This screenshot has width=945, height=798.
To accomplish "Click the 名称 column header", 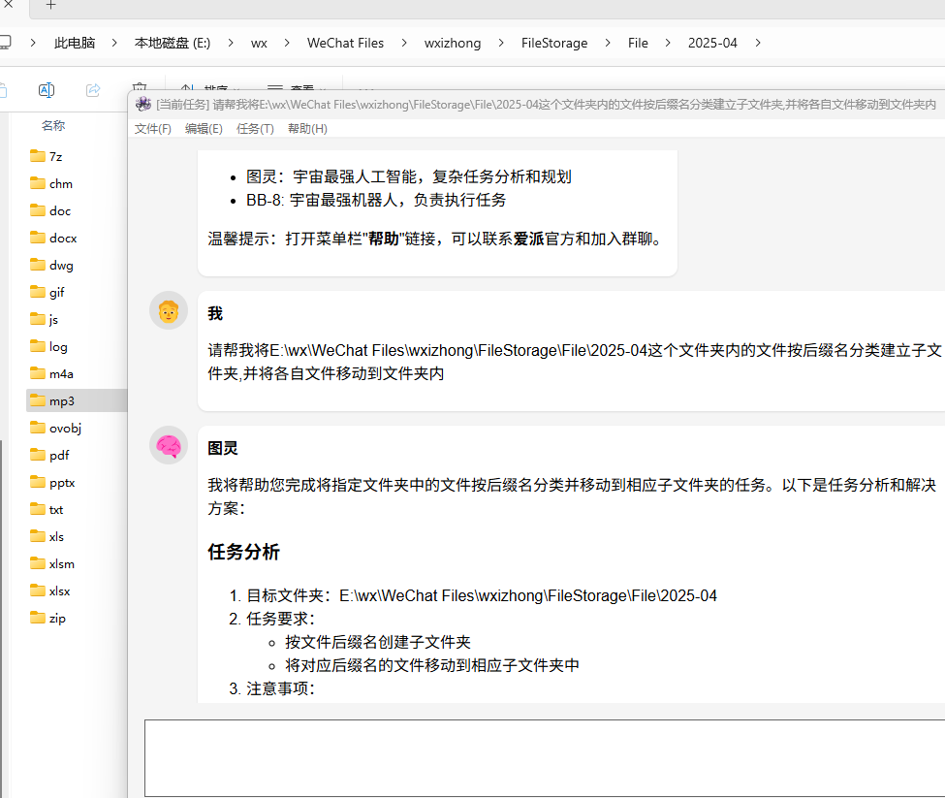I will (53, 125).
